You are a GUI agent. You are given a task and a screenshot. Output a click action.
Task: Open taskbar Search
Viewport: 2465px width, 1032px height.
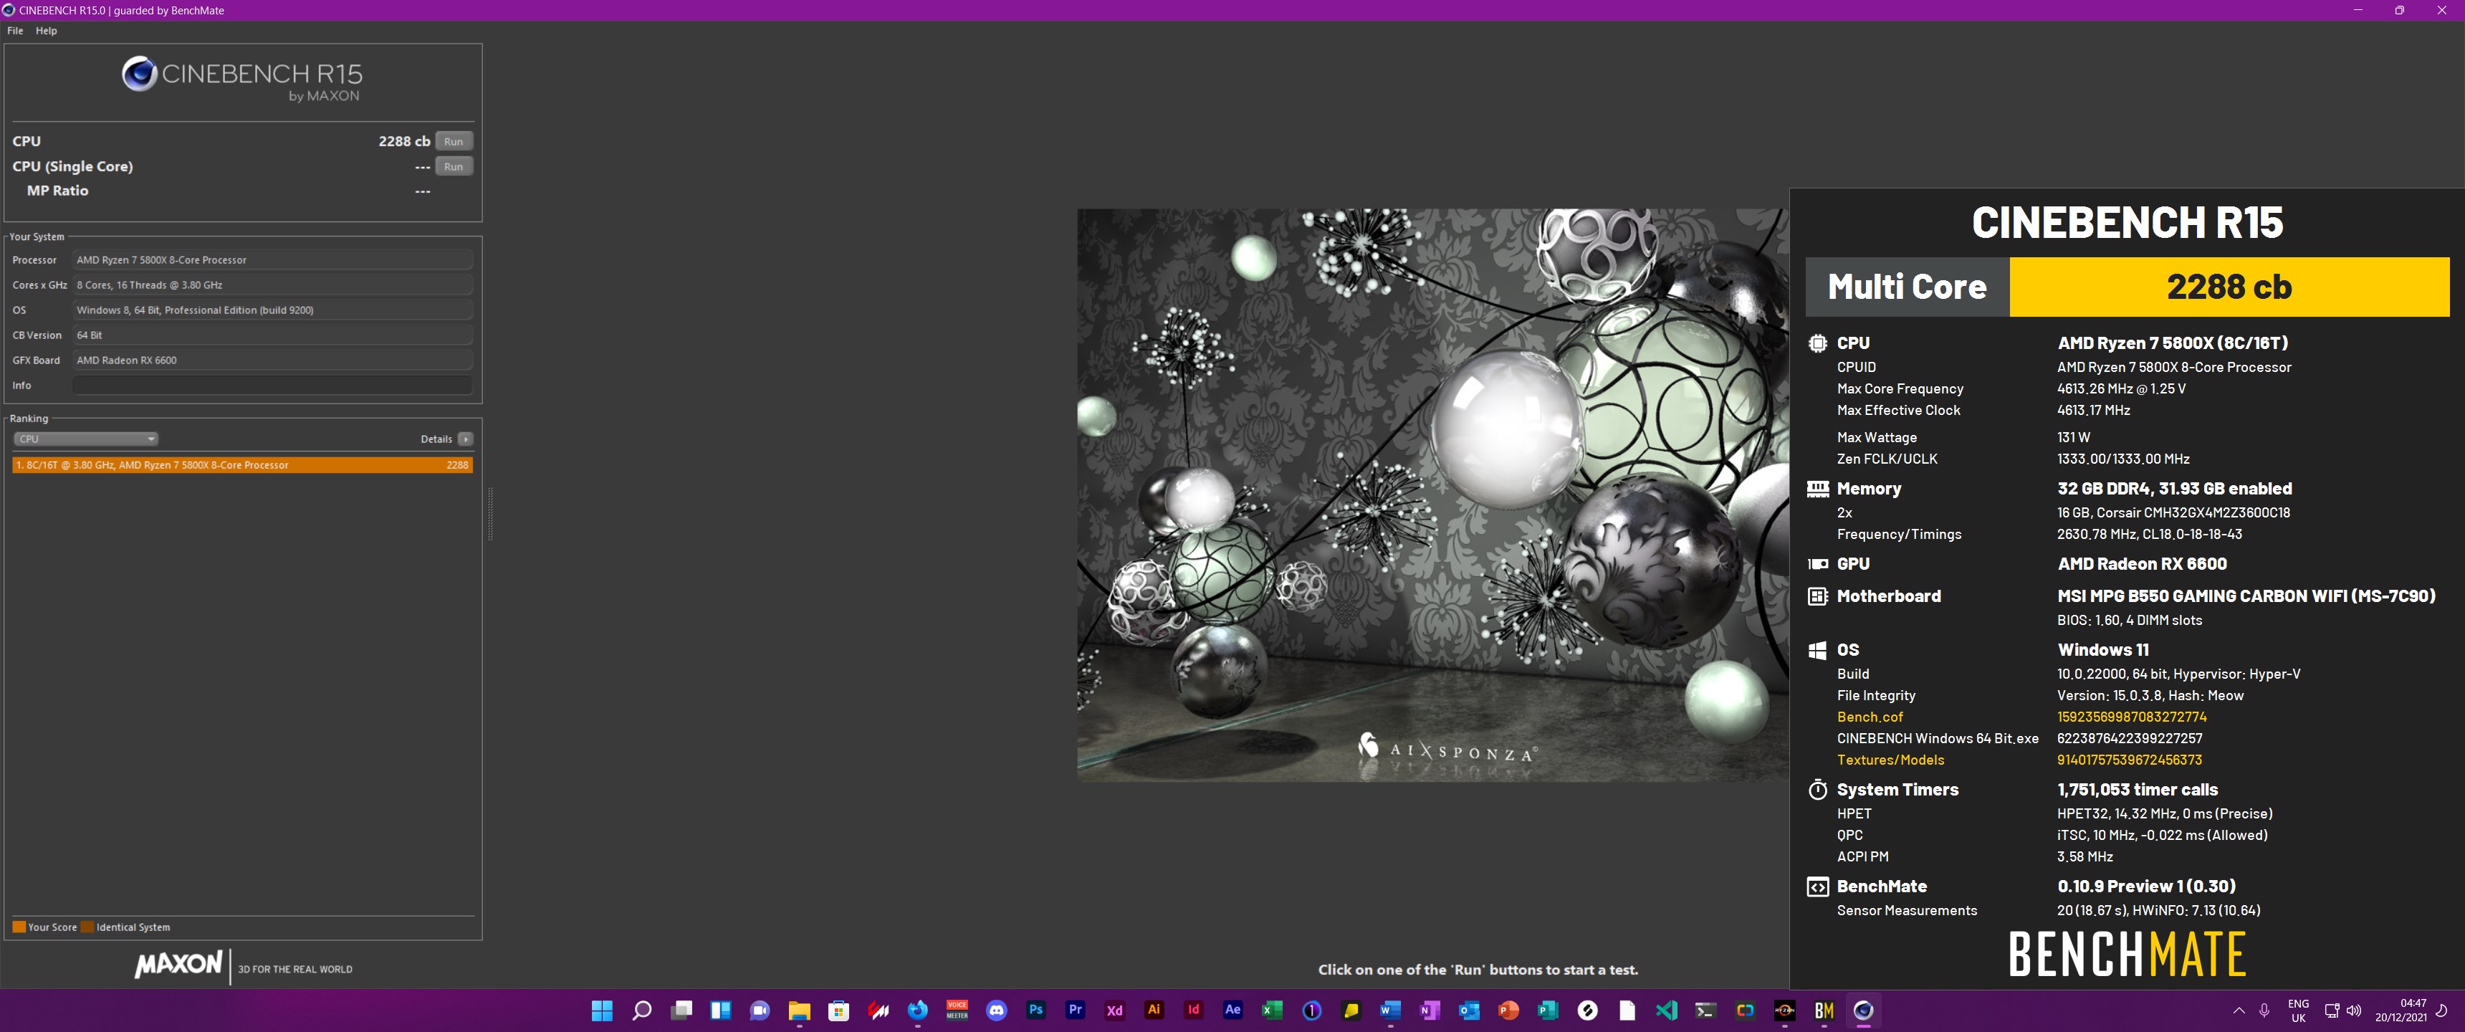642,1010
